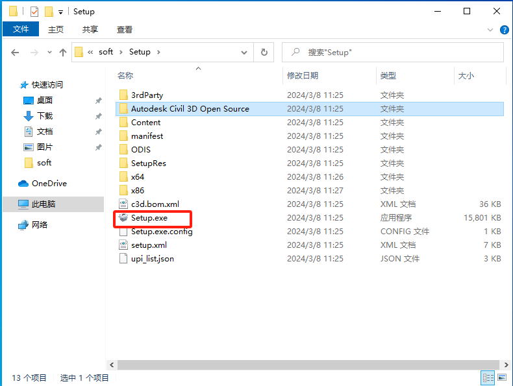Image resolution: width=513 pixels, height=386 pixels.
Task: Select 此电脑 in the navigation pane
Action: (53, 204)
